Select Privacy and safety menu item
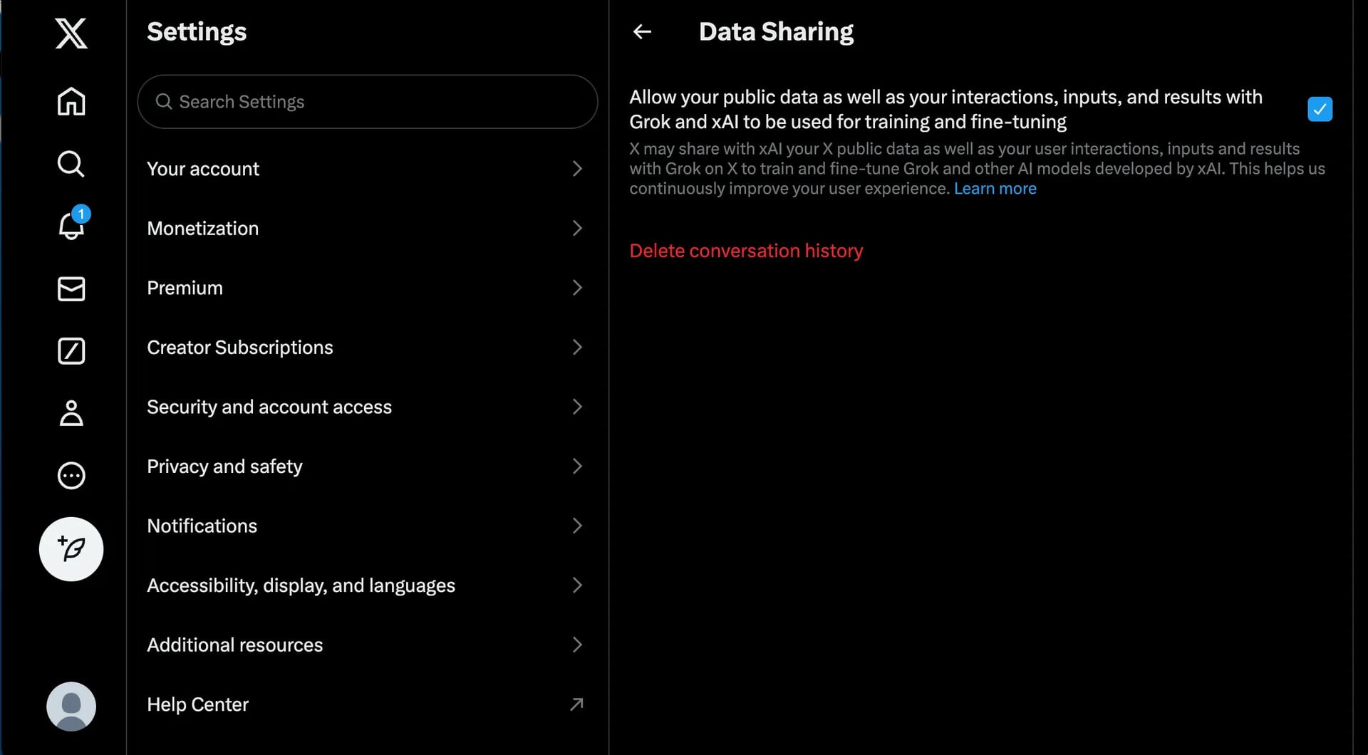The height and width of the screenshot is (755, 1368). click(x=224, y=467)
